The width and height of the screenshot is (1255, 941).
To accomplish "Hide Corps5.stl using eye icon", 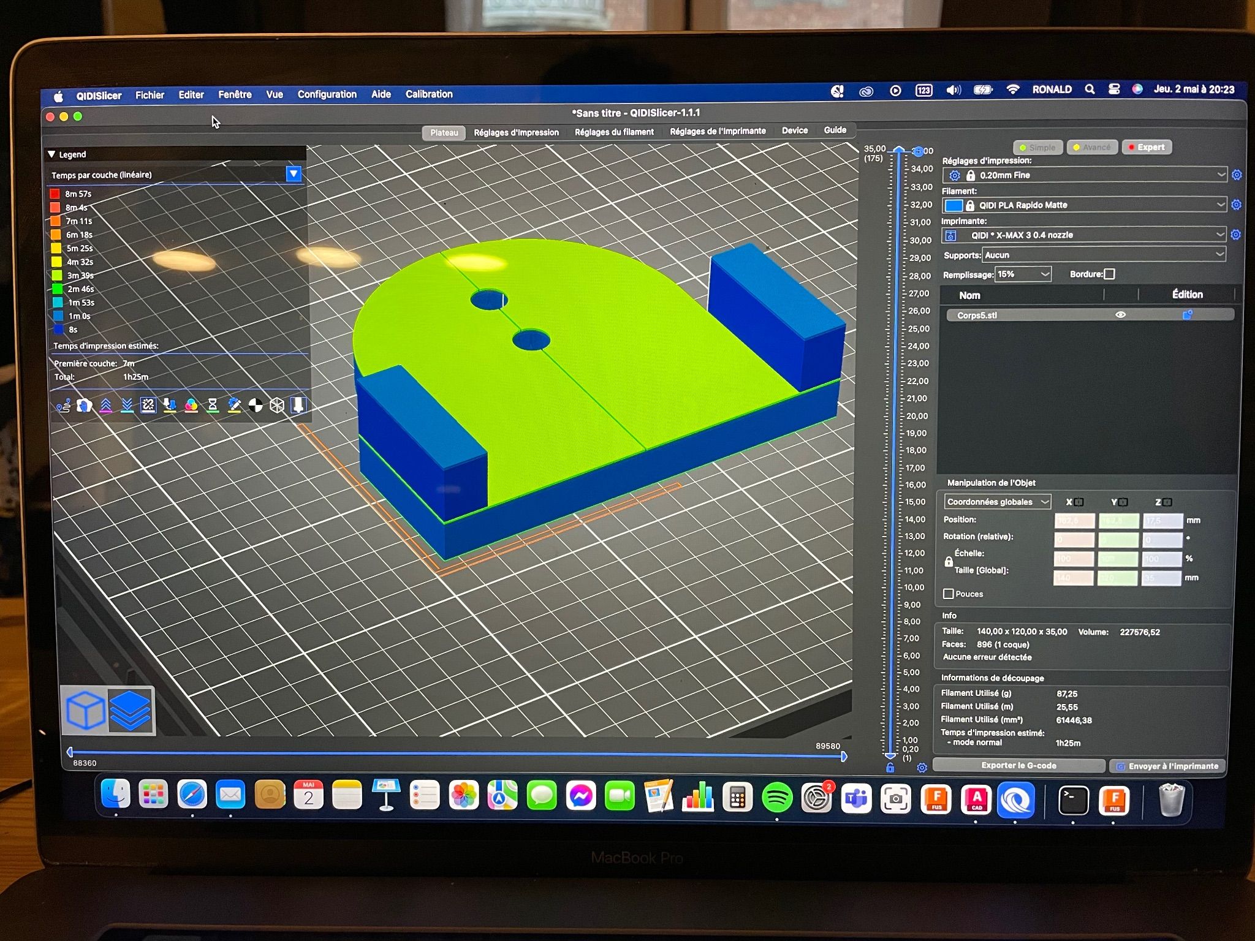I will 1120,315.
